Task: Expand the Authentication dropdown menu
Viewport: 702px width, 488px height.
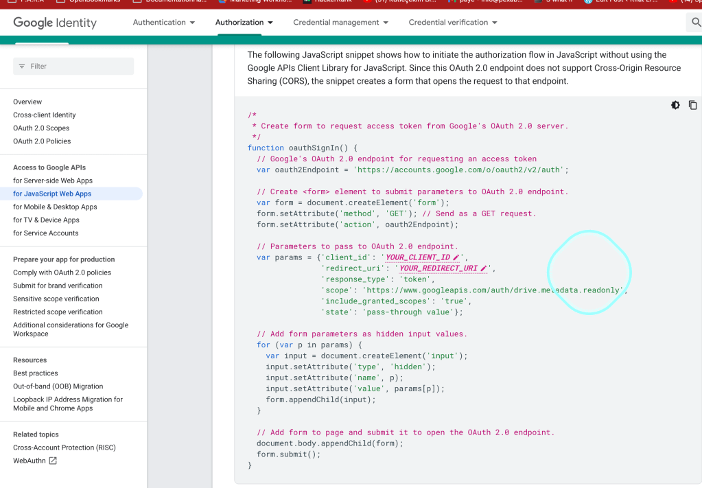Action: coord(164,23)
